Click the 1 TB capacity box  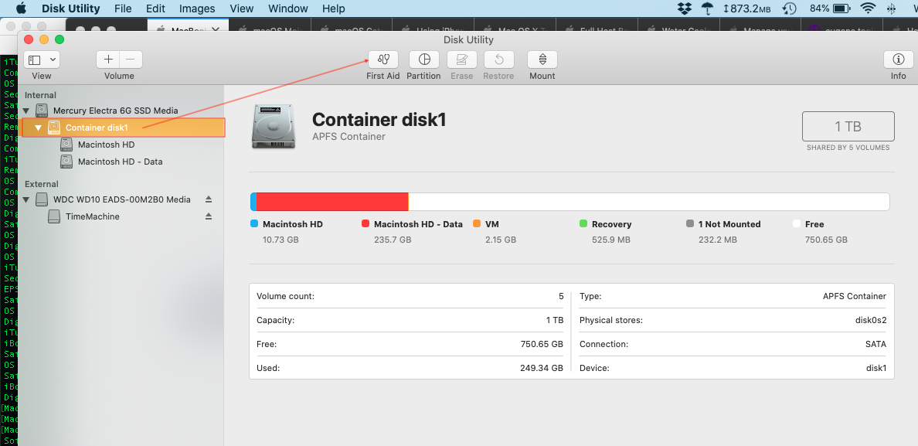[x=848, y=127]
